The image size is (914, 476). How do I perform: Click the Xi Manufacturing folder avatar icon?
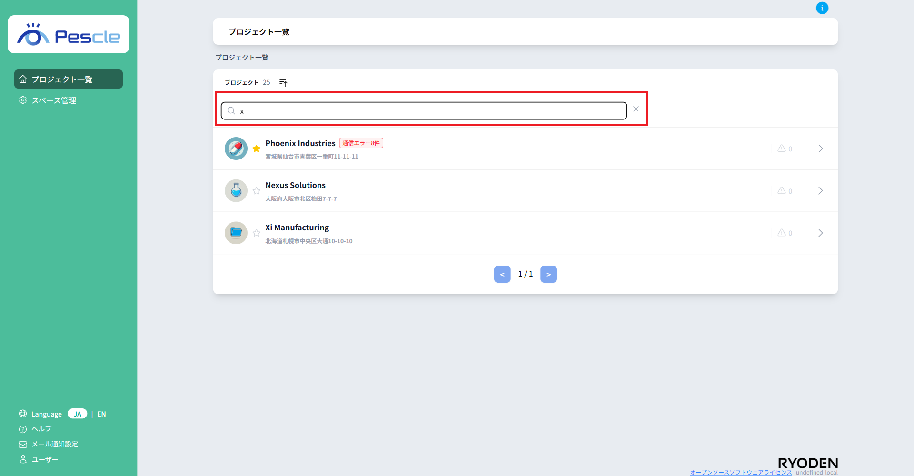(236, 233)
